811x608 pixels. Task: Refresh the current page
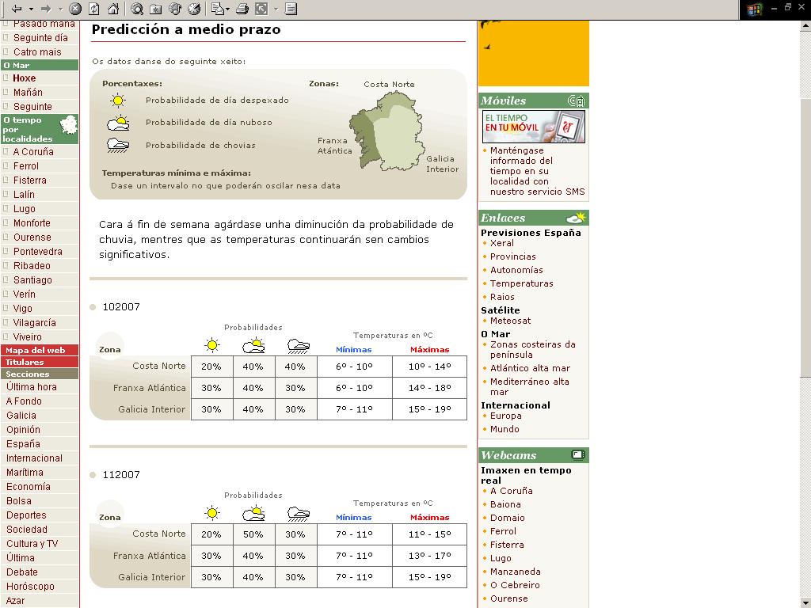coord(94,9)
